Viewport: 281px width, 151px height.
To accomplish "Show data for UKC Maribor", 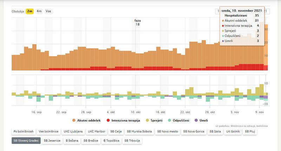I will tap(96, 132).
